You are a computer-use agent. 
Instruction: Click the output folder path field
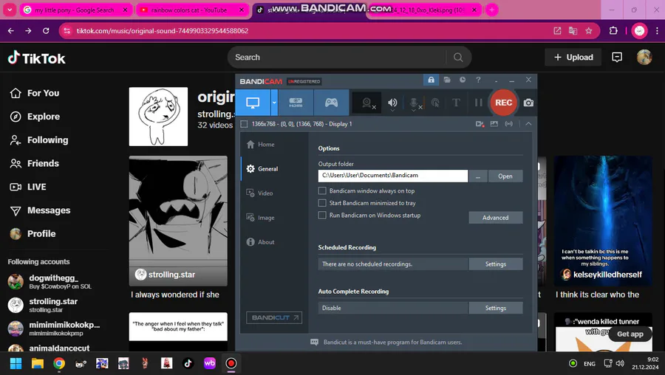coord(393,176)
